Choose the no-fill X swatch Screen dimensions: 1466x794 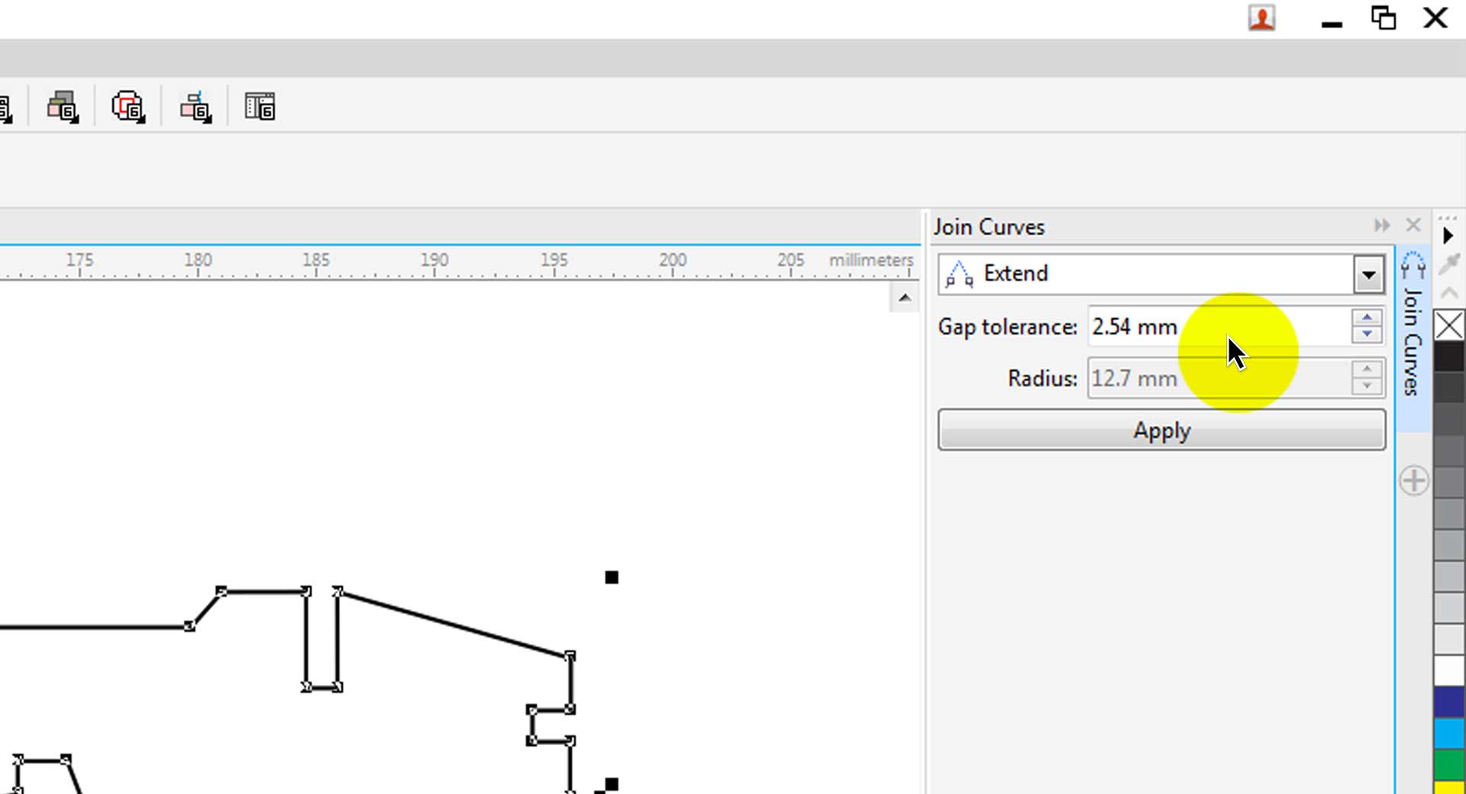pyautogui.click(x=1449, y=326)
